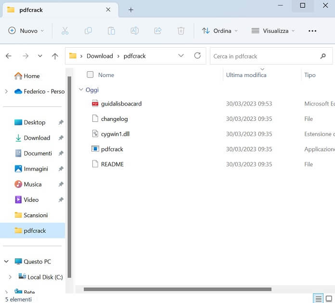This screenshot has height=303, width=335.
Task: Refresh the pdfcrack folder view
Action: [x=197, y=55]
